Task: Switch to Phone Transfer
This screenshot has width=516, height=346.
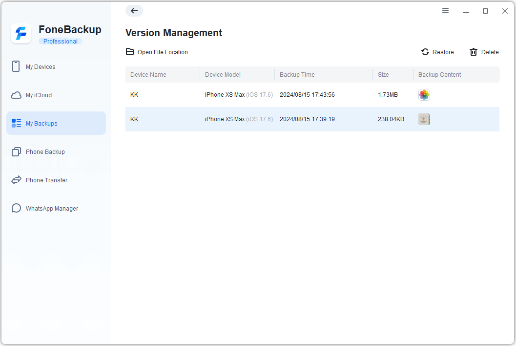Action: (46, 180)
